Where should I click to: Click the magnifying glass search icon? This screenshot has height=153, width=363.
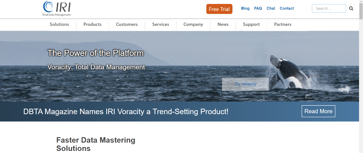point(351,8)
